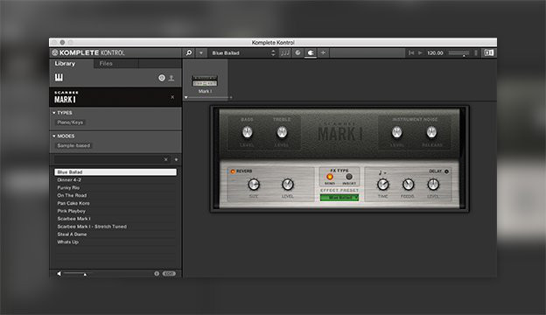The width and height of the screenshot is (546, 315).
Task: Click the Treble Level knob
Action: tap(282, 132)
